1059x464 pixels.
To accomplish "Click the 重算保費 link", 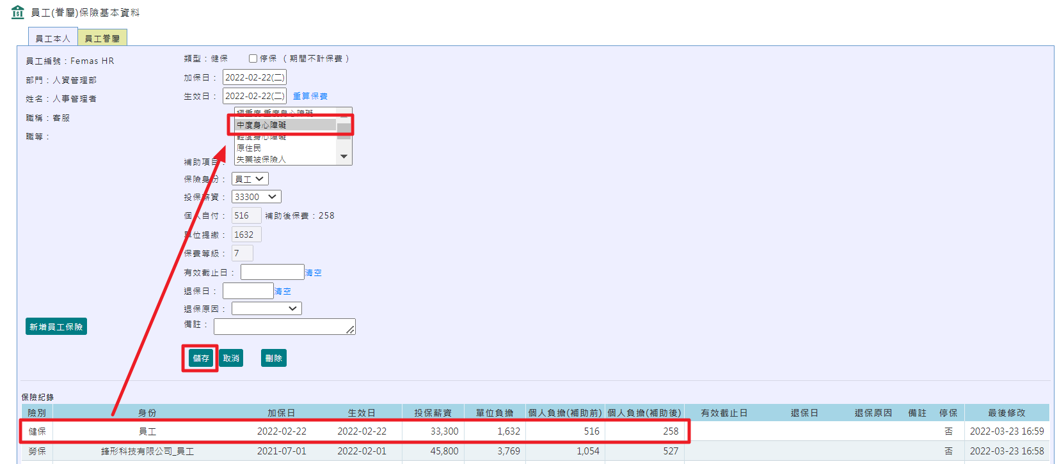I will tap(310, 97).
